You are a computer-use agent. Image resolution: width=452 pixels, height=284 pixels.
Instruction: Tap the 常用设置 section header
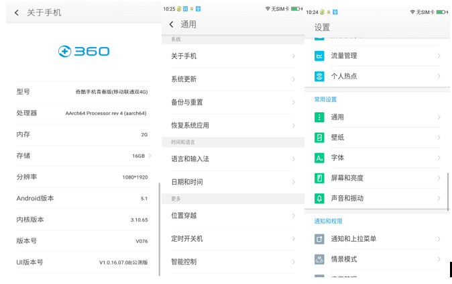tap(325, 99)
